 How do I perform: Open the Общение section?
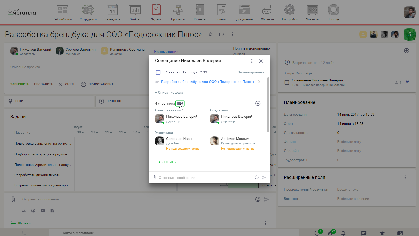point(267,13)
